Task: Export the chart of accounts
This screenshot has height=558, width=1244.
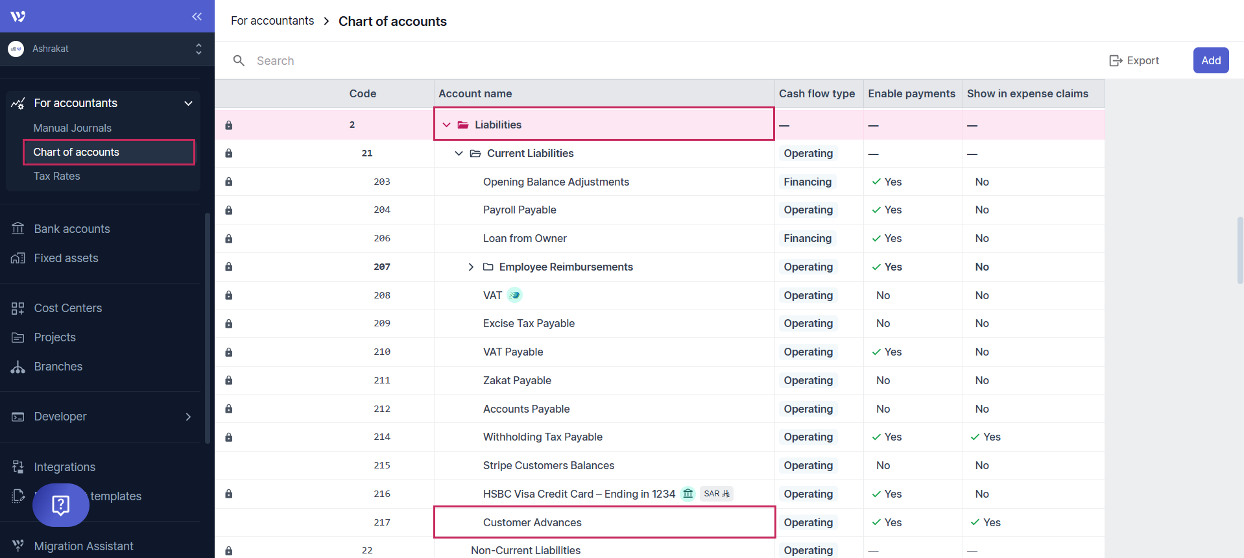Action: 1134,60
